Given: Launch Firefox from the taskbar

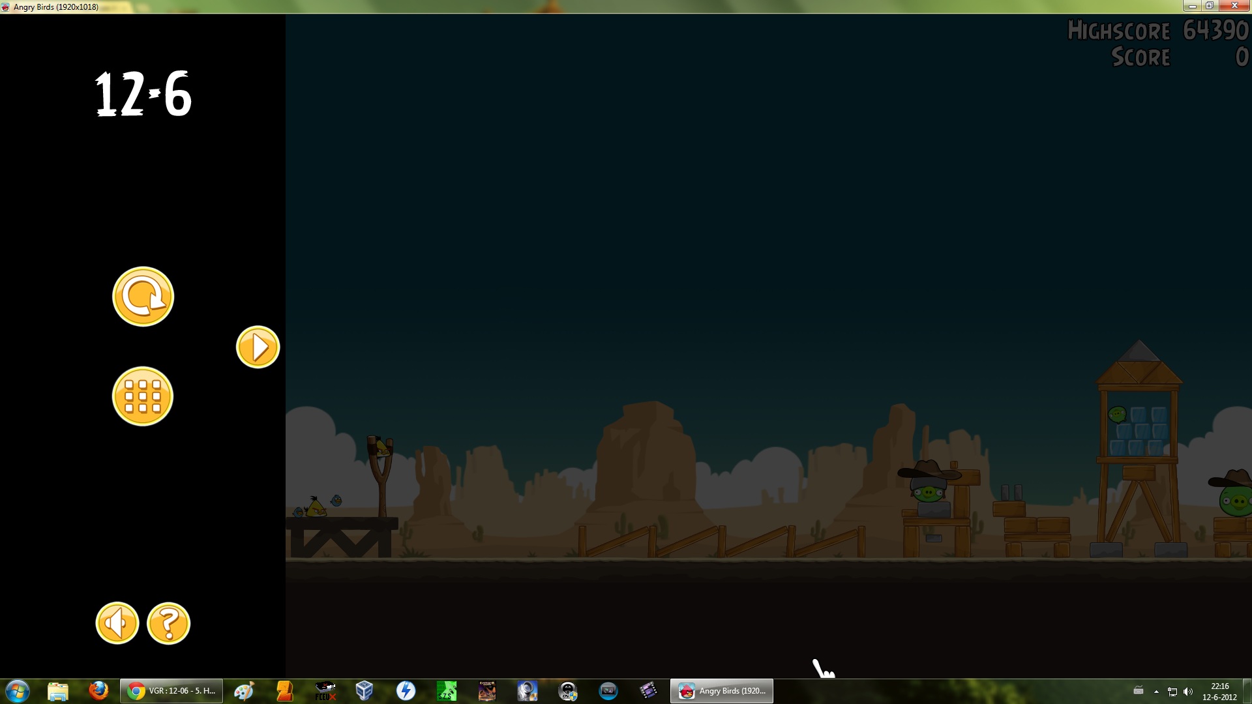Looking at the screenshot, I should (98, 691).
